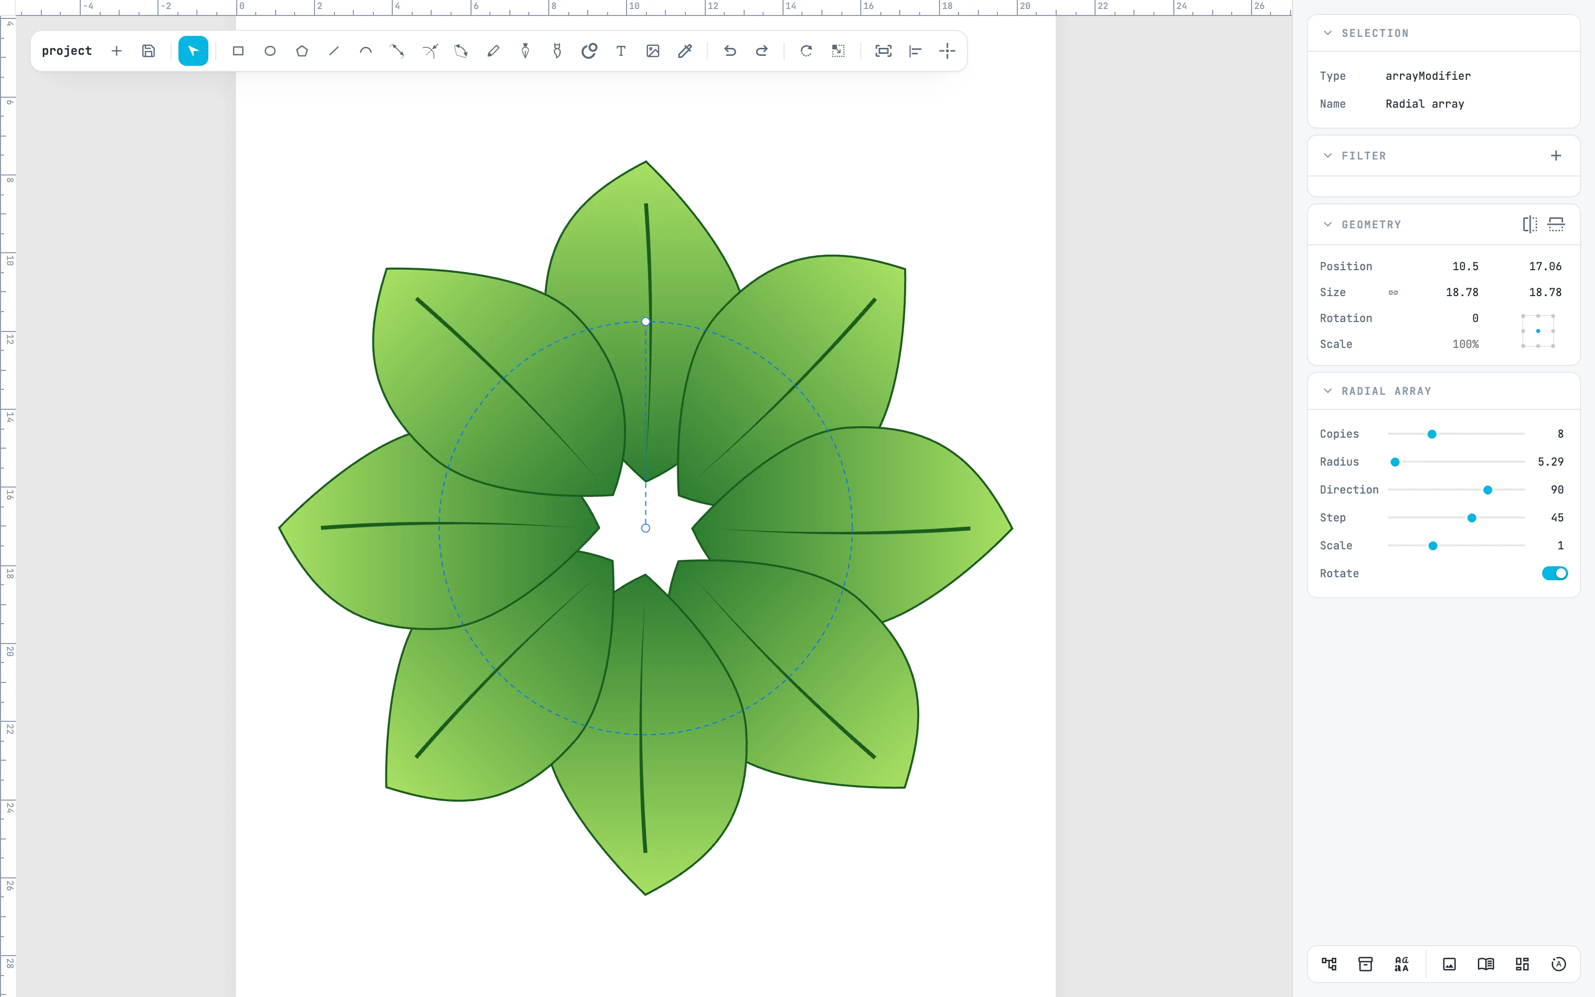Select the Polygon shape tool
The height and width of the screenshot is (997, 1595).
[x=302, y=51]
